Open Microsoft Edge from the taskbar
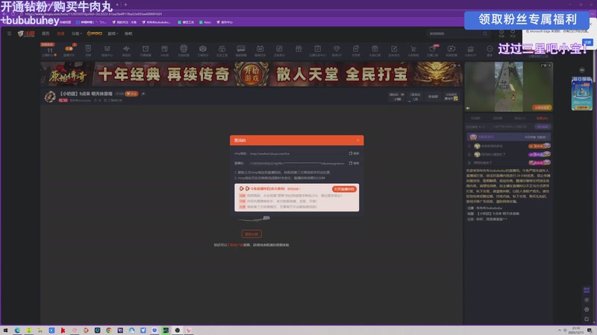Image resolution: width=597 pixels, height=335 pixels. click(17, 331)
